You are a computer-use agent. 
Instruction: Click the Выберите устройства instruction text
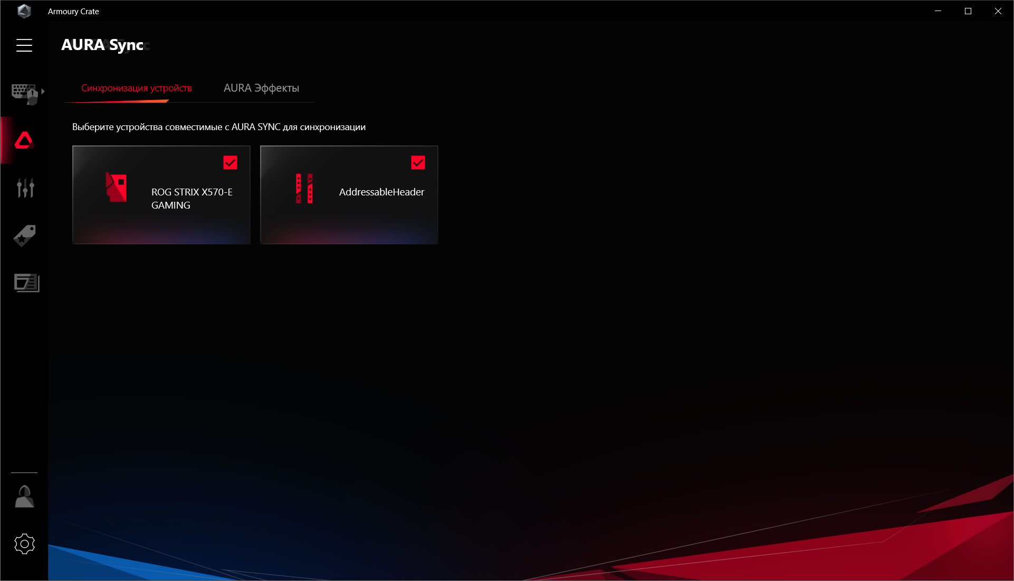click(x=219, y=127)
